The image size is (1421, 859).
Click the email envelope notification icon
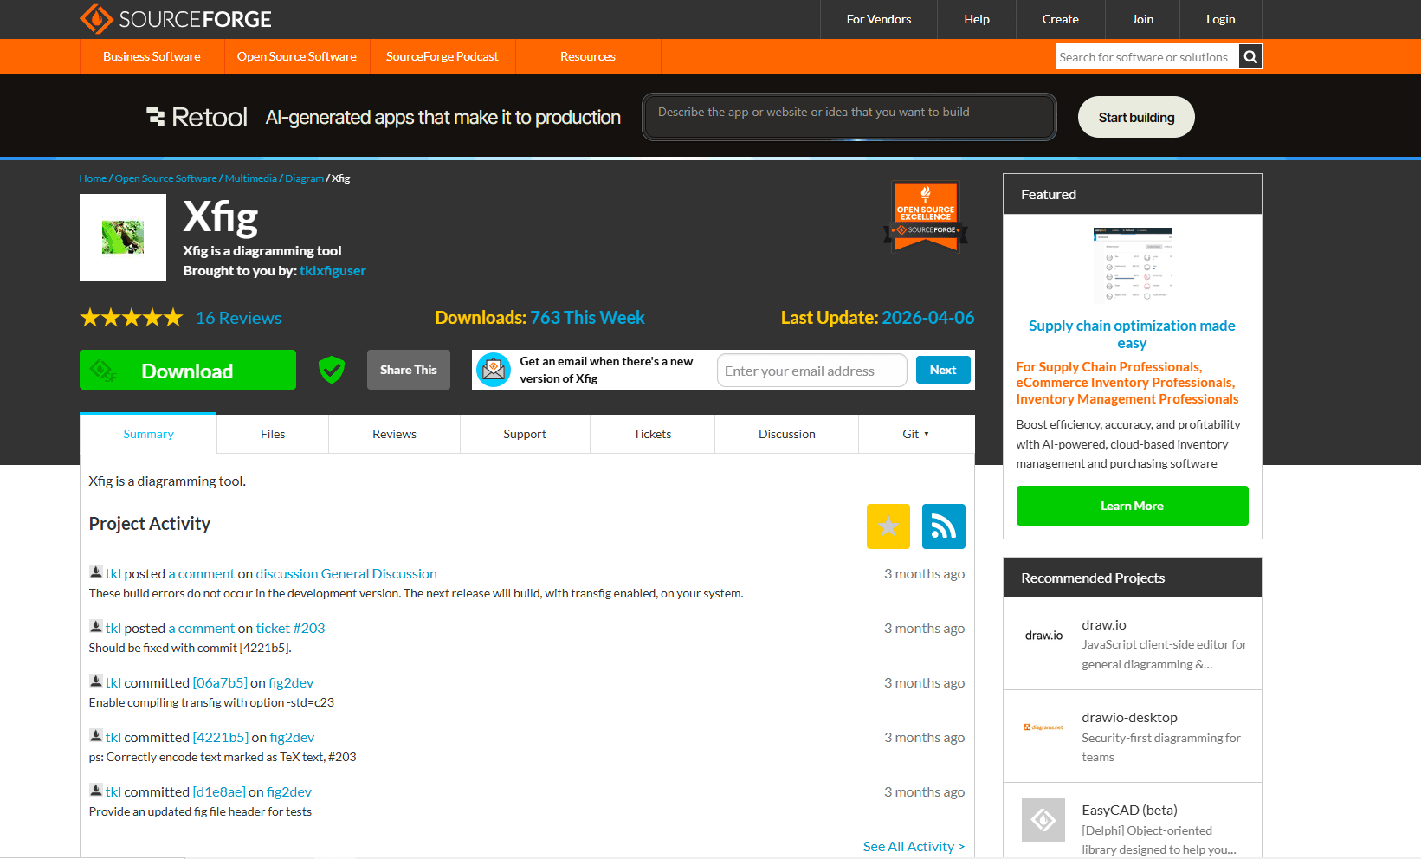(494, 370)
